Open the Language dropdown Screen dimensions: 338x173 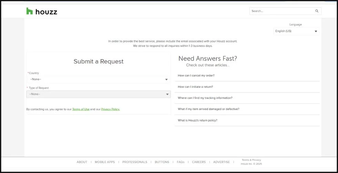coord(296,31)
